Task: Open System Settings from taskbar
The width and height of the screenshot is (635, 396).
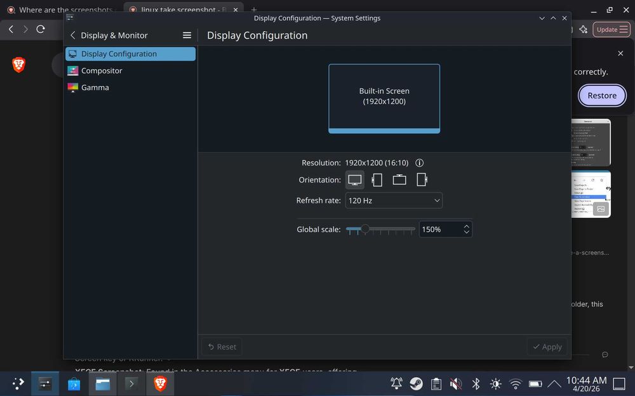Action: tap(45, 383)
